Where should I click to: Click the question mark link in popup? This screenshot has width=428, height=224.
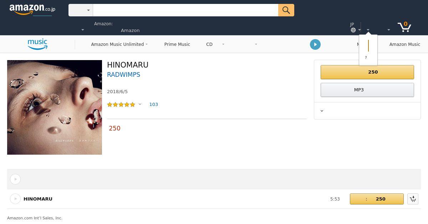(x=366, y=58)
